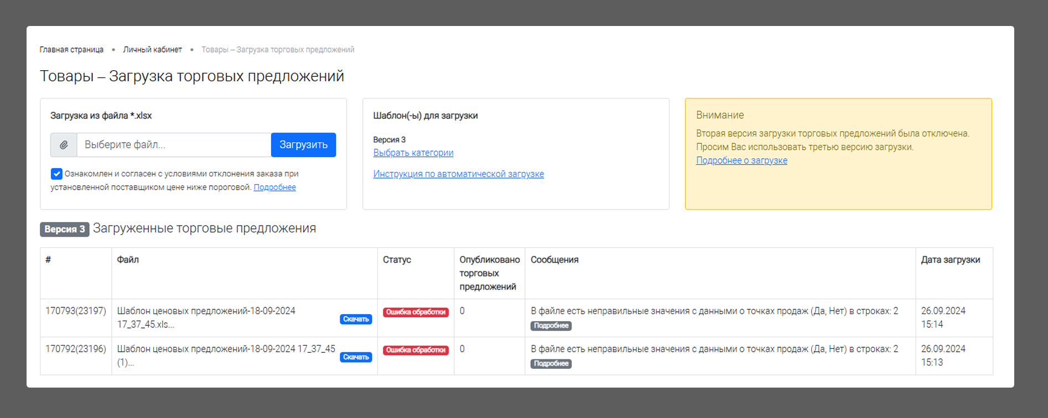Click the 'Выберите файл...' file input field

point(174,145)
